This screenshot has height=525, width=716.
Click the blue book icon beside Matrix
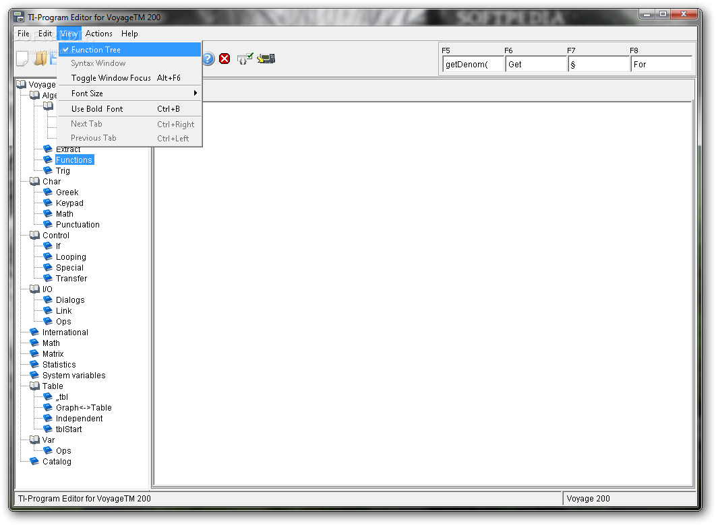click(x=34, y=353)
